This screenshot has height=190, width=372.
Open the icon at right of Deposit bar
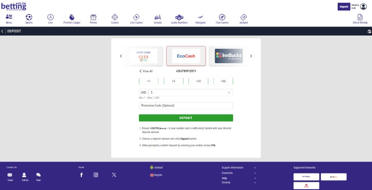point(369,31)
